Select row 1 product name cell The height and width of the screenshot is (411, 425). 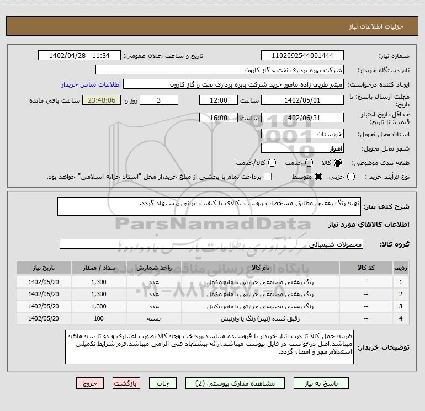click(x=260, y=282)
